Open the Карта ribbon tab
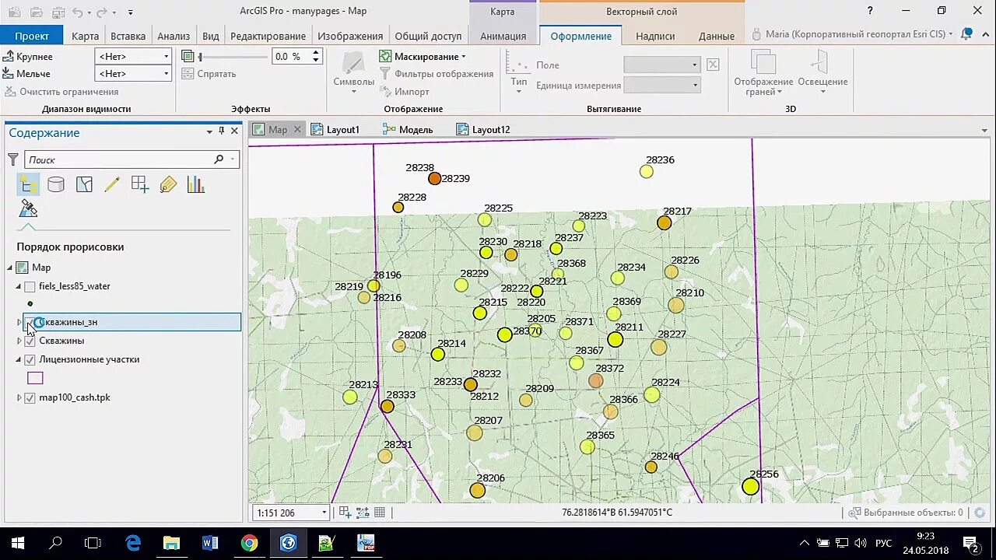Image resolution: width=996 pixels, height=560 pixels. (85, 36)
